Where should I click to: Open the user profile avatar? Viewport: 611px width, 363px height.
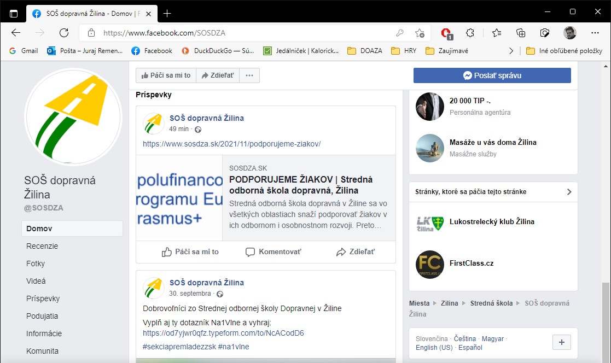[x=569, y=33]
